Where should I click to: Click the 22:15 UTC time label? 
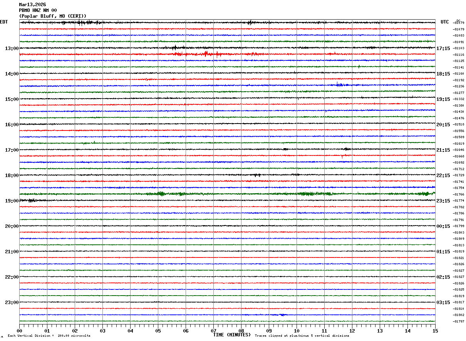click(443, 176)
